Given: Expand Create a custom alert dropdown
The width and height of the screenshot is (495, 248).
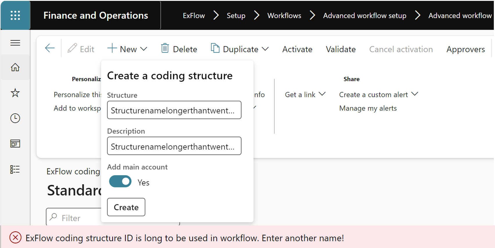Looking at the screenshot, I should (378, 95).
